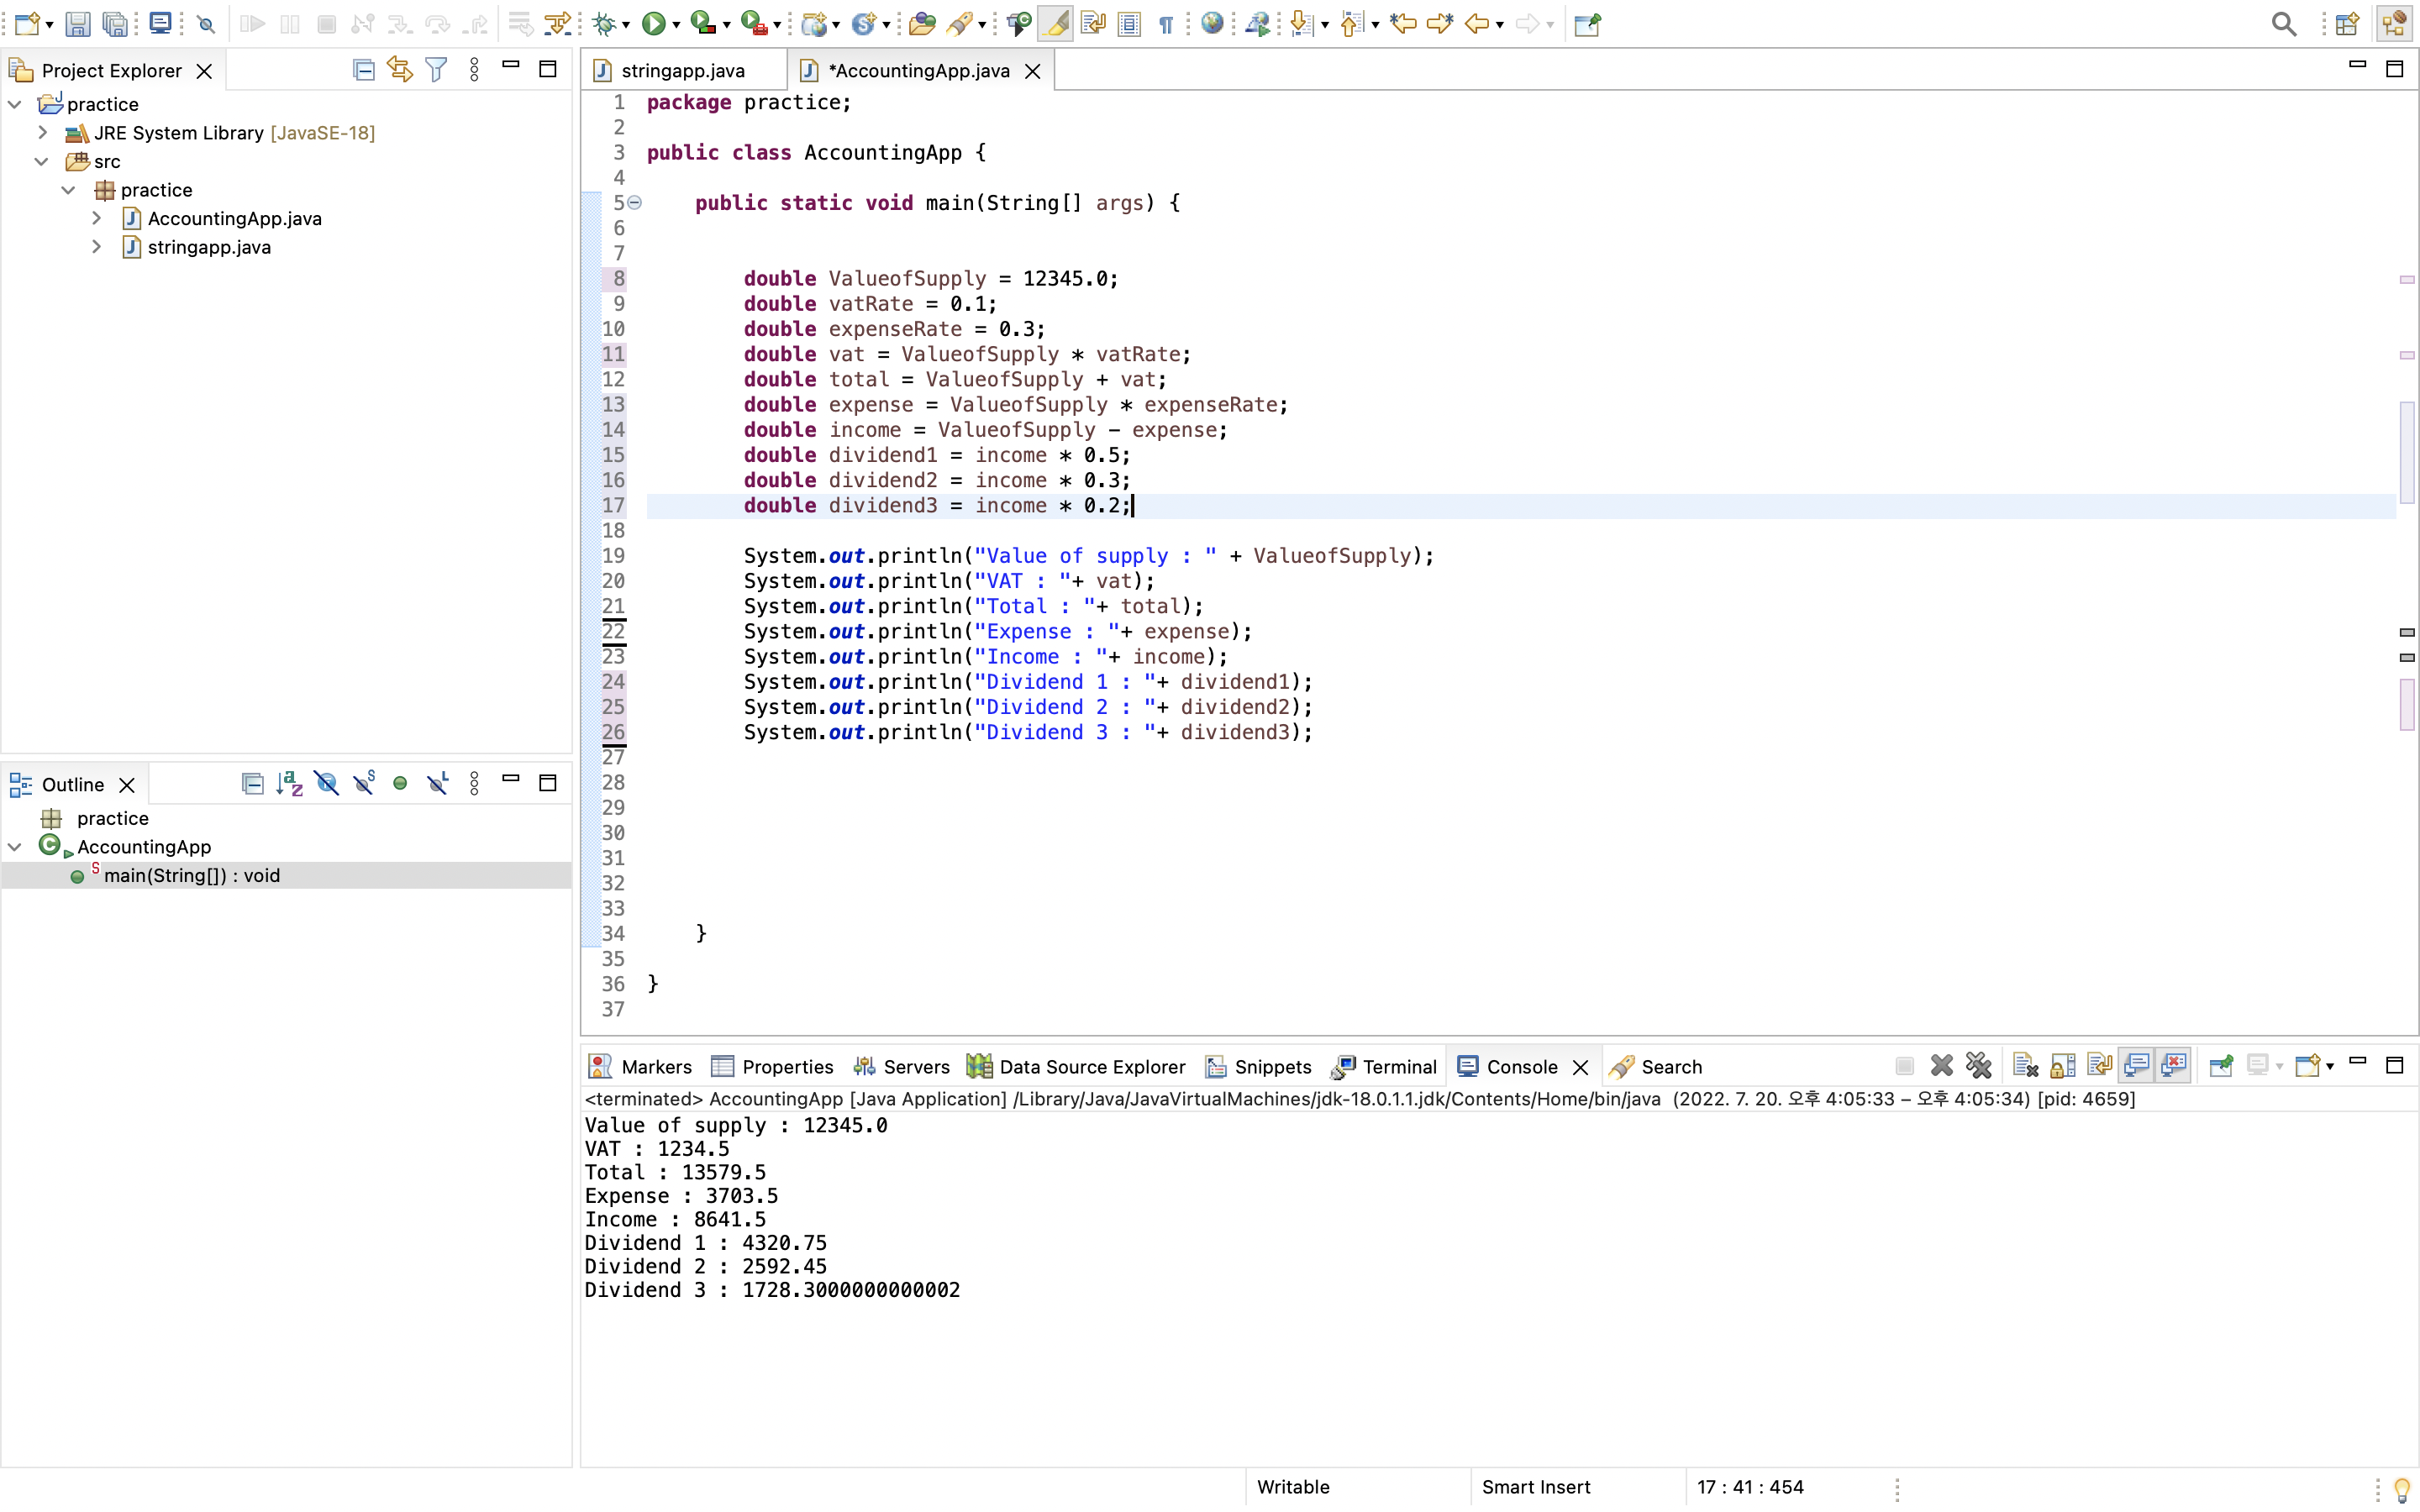
Task: Toggle Word Wrap in the Console toolbar
Action: pyautogui.click(x=2100, y=1066)
